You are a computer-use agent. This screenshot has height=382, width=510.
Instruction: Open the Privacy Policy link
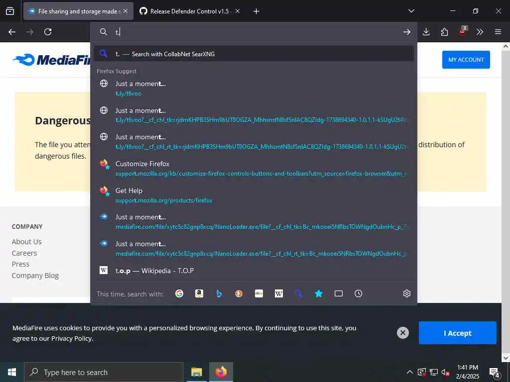coord(72,338)
